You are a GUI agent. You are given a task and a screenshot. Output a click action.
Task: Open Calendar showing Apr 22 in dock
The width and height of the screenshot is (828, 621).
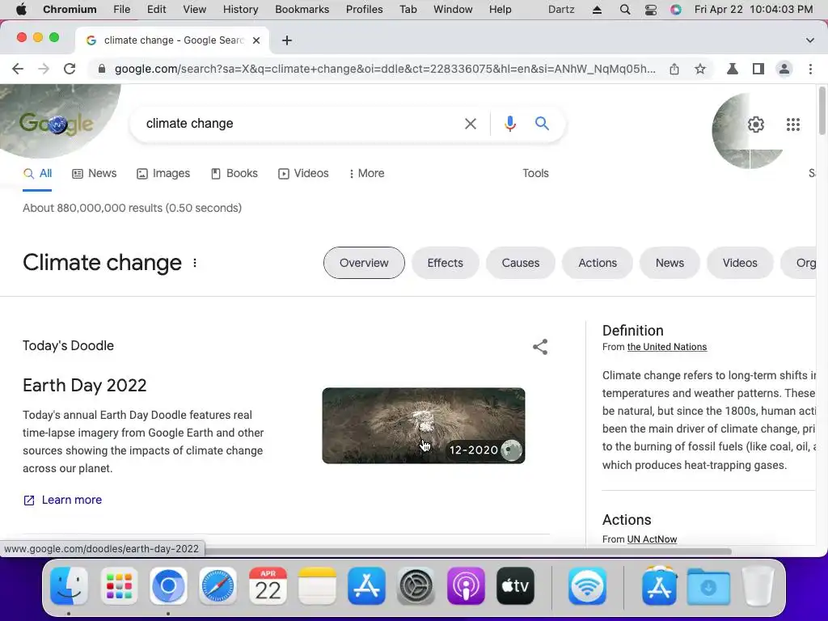click(x=268, y=586)
